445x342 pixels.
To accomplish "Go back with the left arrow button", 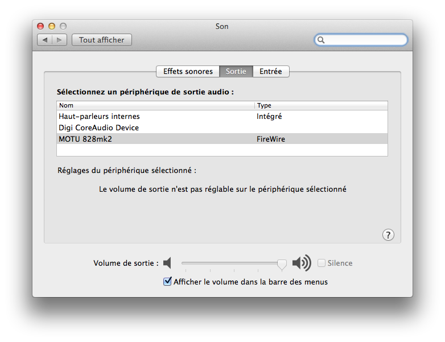I will point(45,40).
